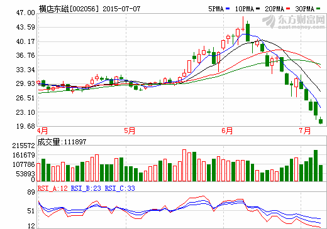This screenshot has height=229, width=327.
Task: Click the 40.17 price axis label
Action: [x=26, y=41]
